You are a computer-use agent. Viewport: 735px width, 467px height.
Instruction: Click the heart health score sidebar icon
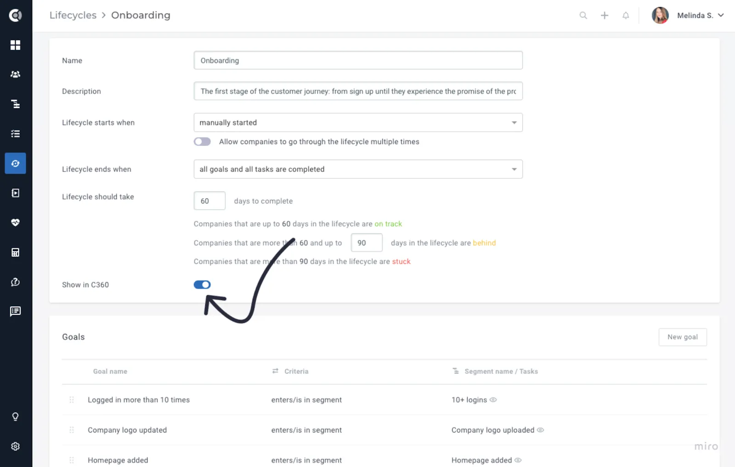click(15, 222)
